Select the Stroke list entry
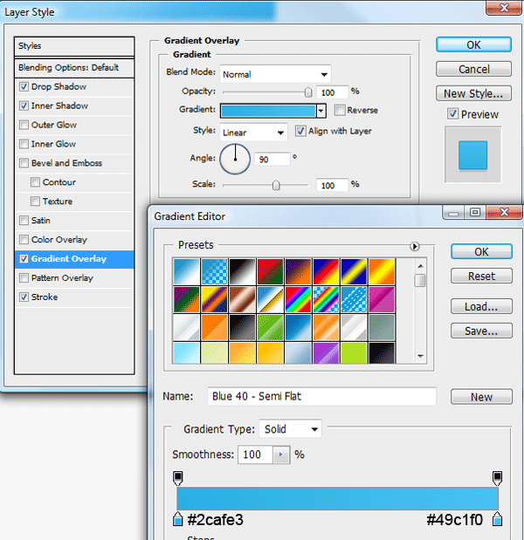The height and width of the screenshot is (540, 524). pos(74,297)
